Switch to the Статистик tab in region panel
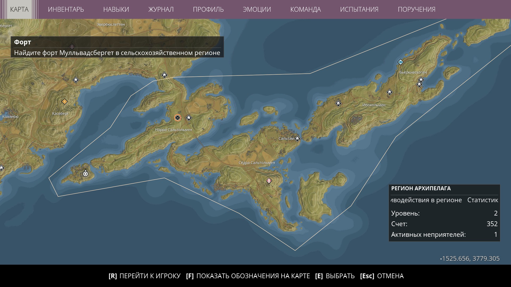This screenshot has height=287, width=511. [x=483, y=200]
